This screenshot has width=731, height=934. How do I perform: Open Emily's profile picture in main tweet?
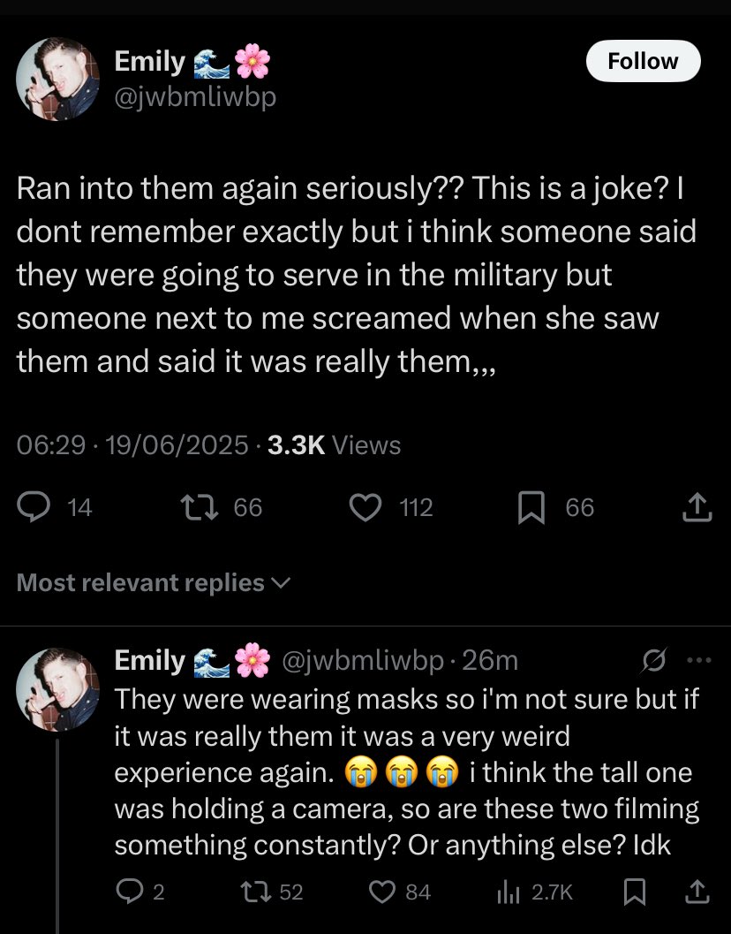(x=57, y=80)
